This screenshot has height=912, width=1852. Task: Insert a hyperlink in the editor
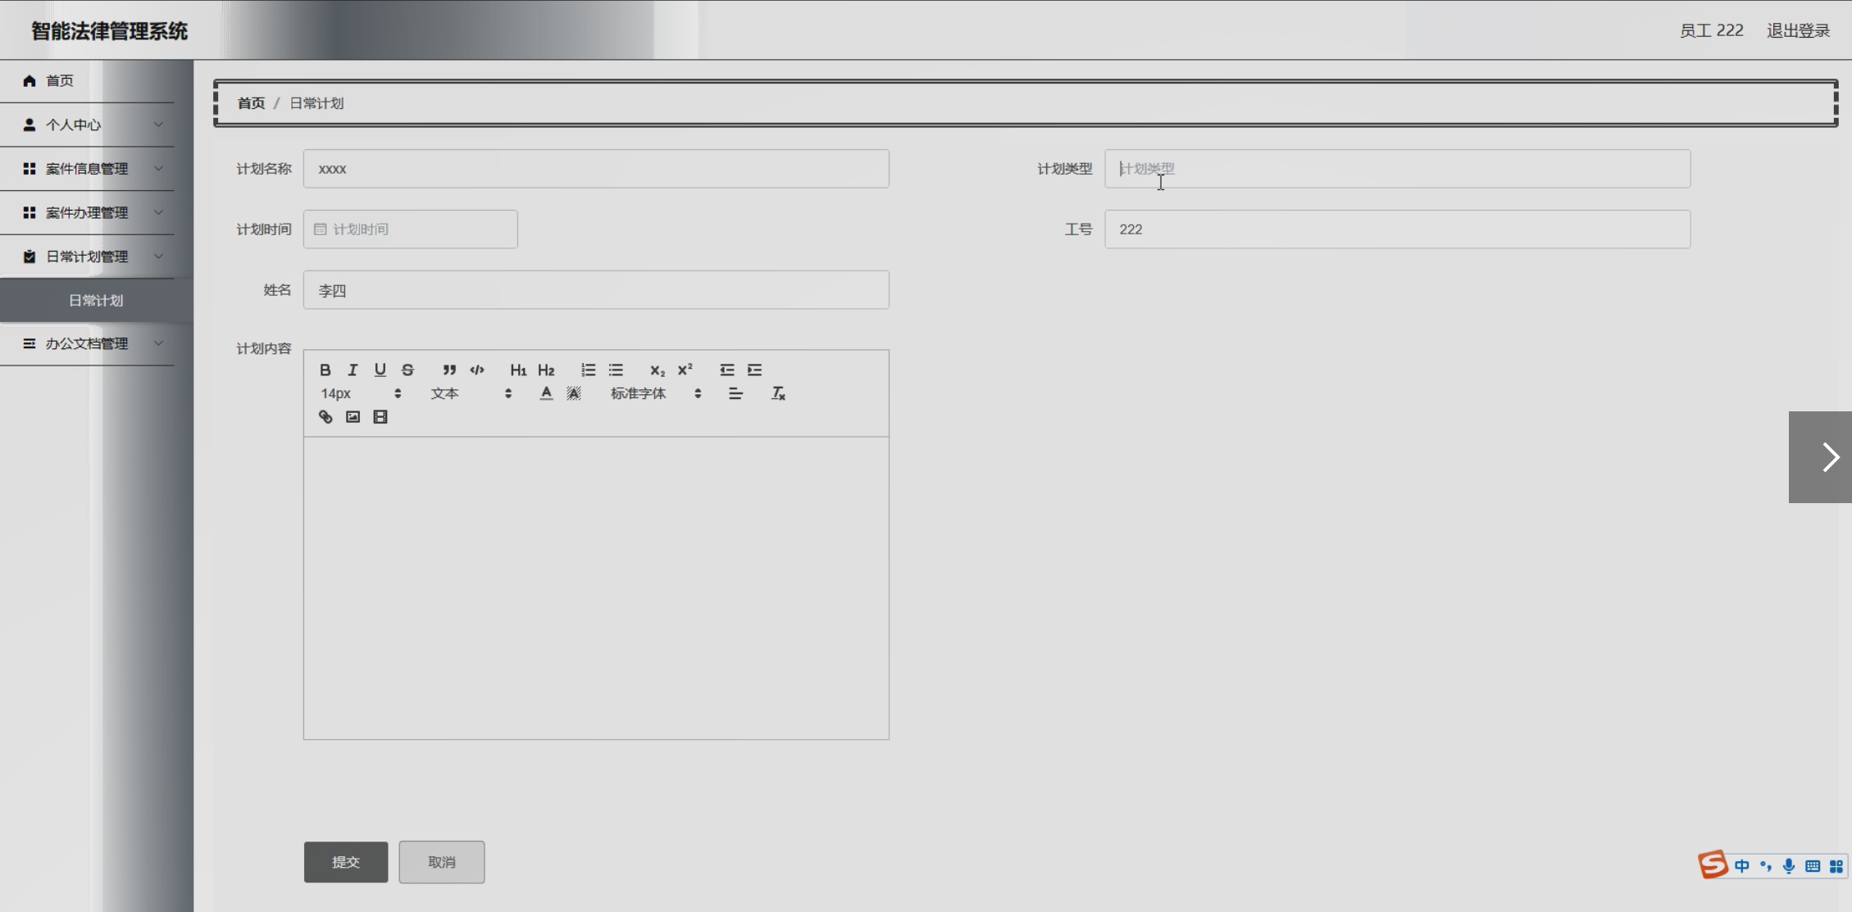click(x=325, y=417)
